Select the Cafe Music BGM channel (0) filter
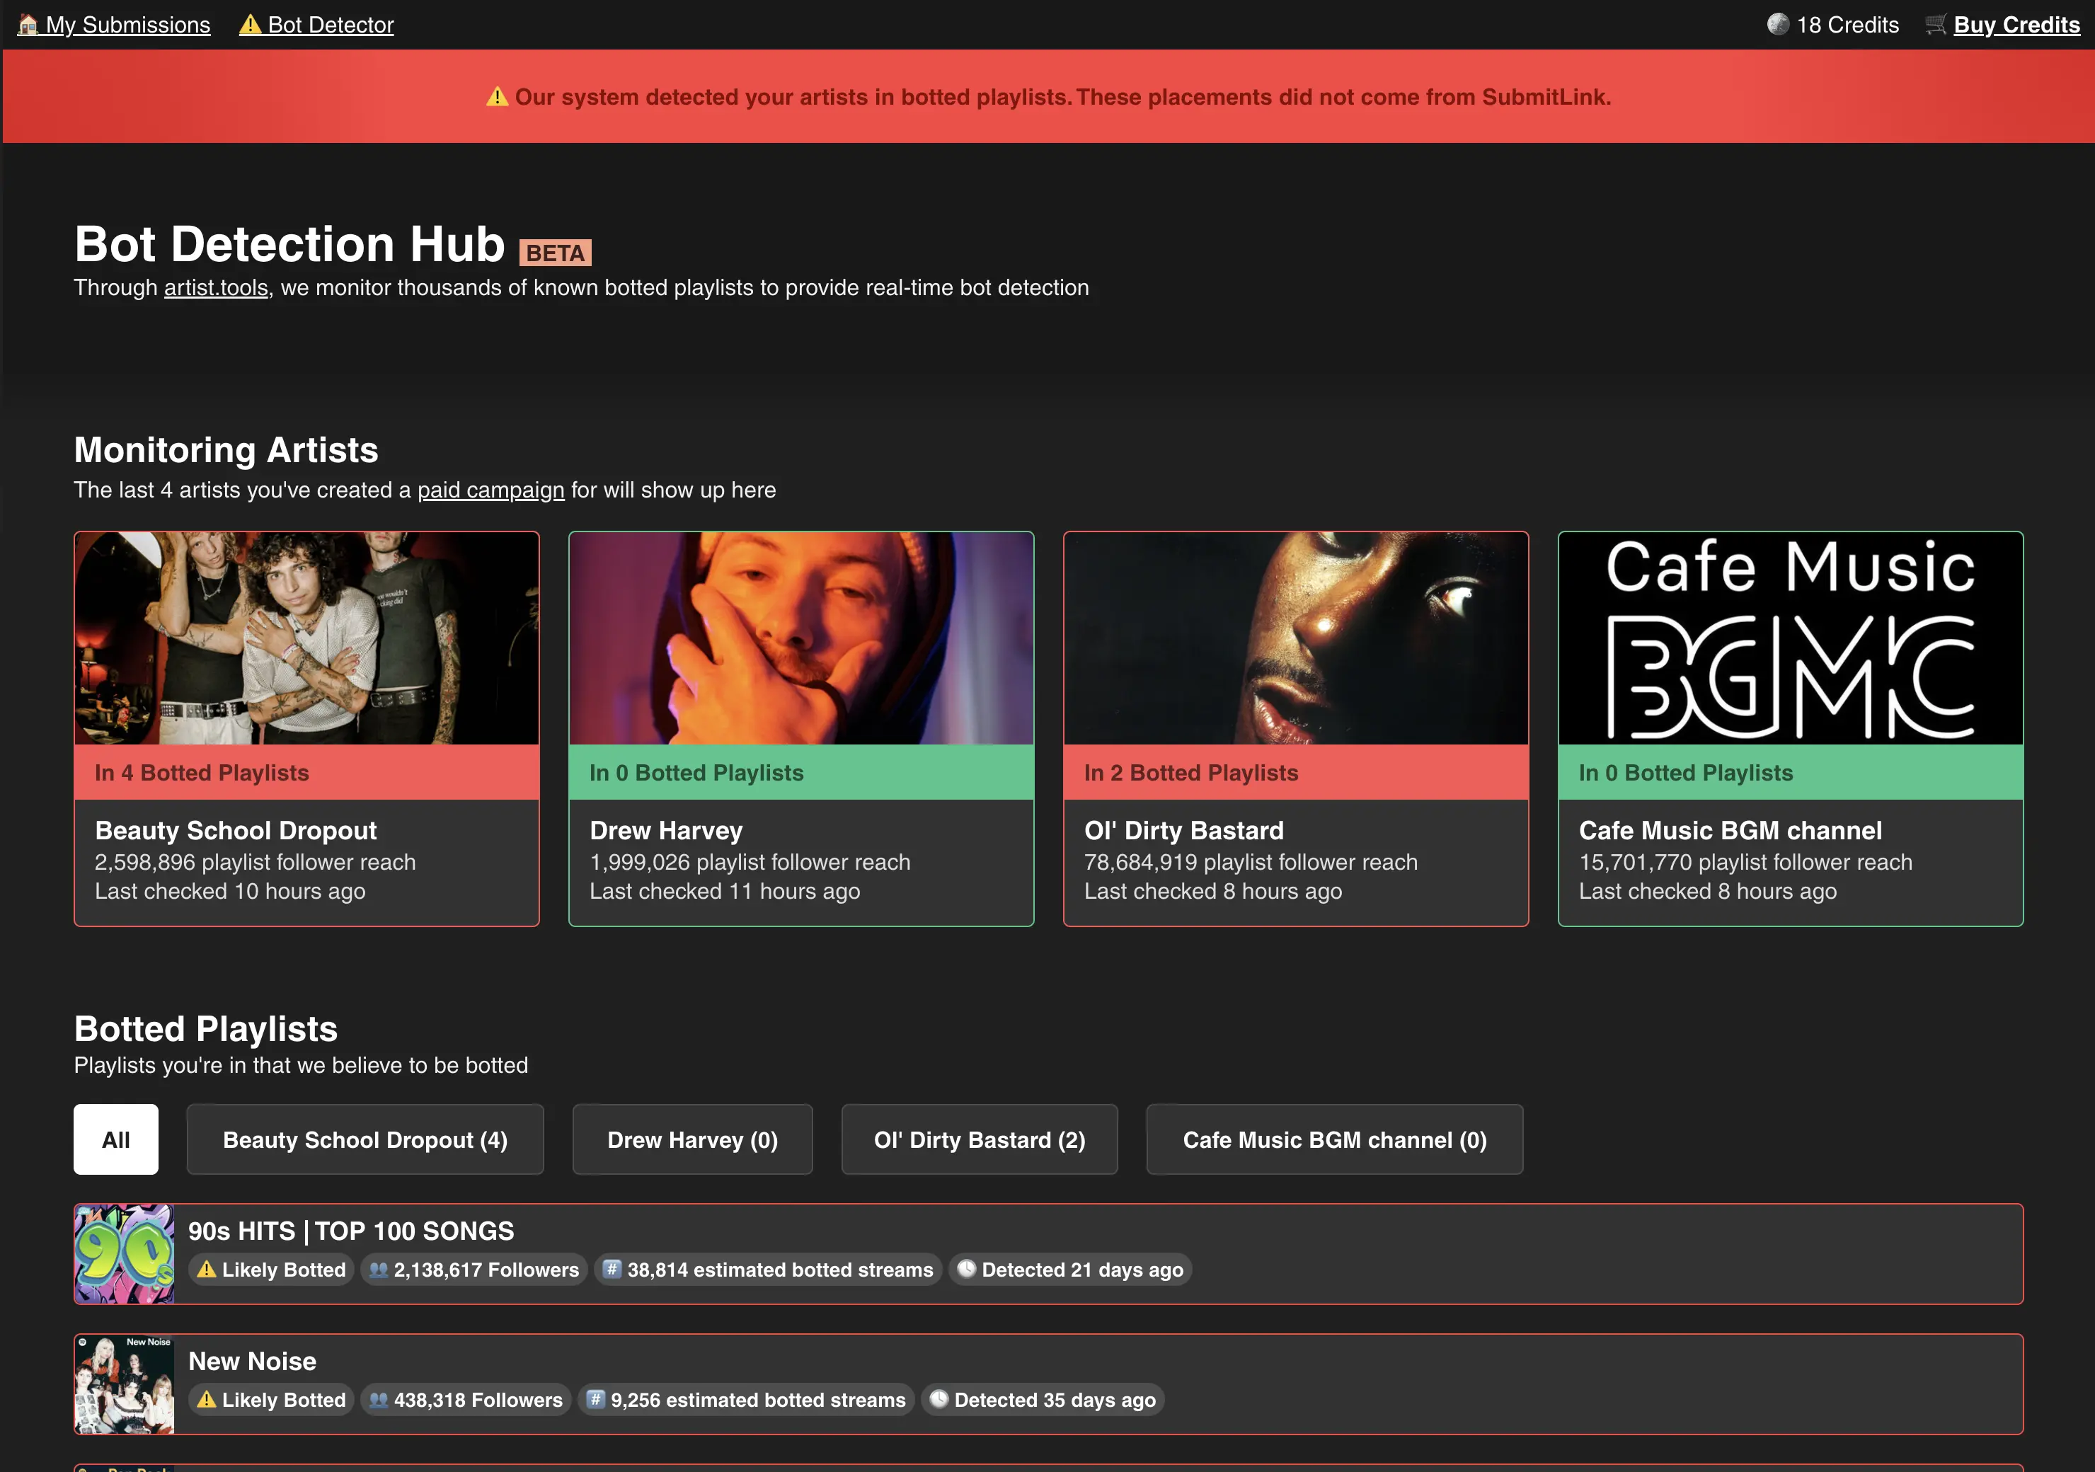Viewport: 2095px width, 1472px height. tap(1334, 1139)
